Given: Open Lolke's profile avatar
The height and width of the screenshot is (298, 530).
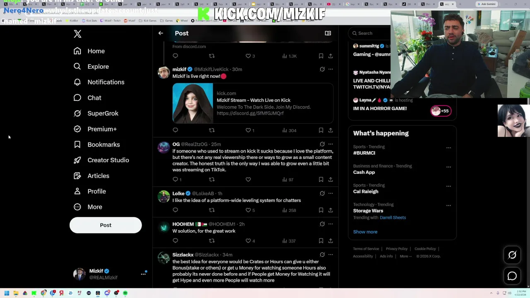Looking at the screenshot, I should point(164,197).
